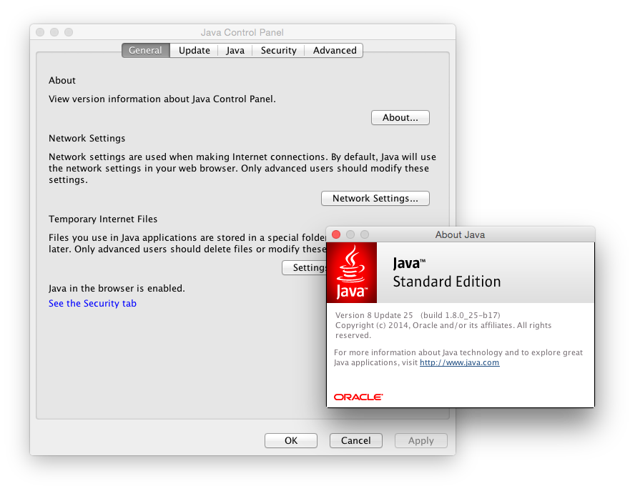Click the Java coffee cup logo

[352, 272]
